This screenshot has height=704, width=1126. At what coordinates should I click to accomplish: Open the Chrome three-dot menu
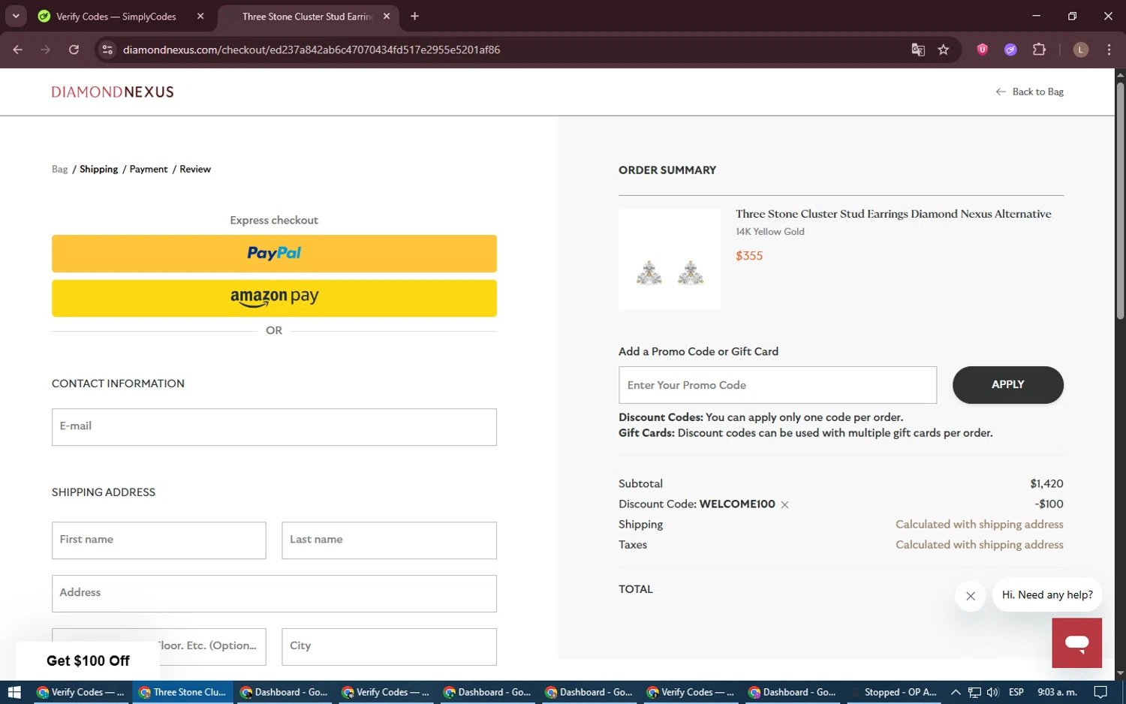[1109, 50]
